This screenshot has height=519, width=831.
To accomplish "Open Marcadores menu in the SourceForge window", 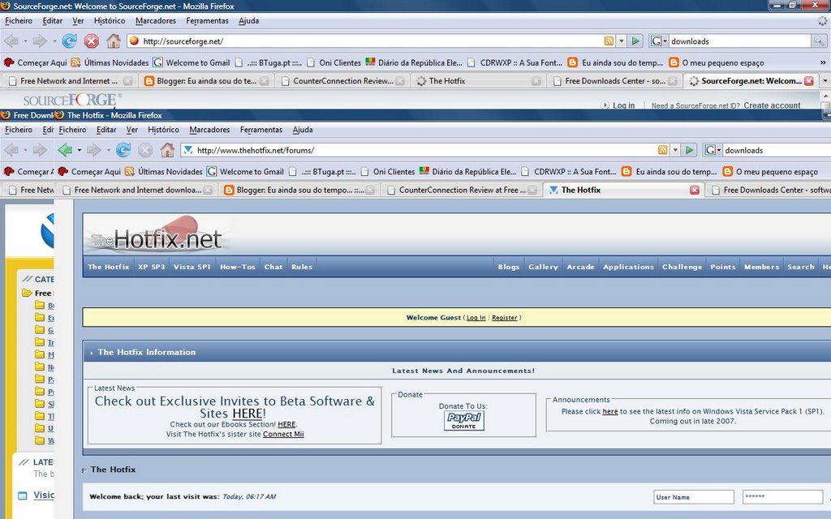I will (x=156, y=20).
